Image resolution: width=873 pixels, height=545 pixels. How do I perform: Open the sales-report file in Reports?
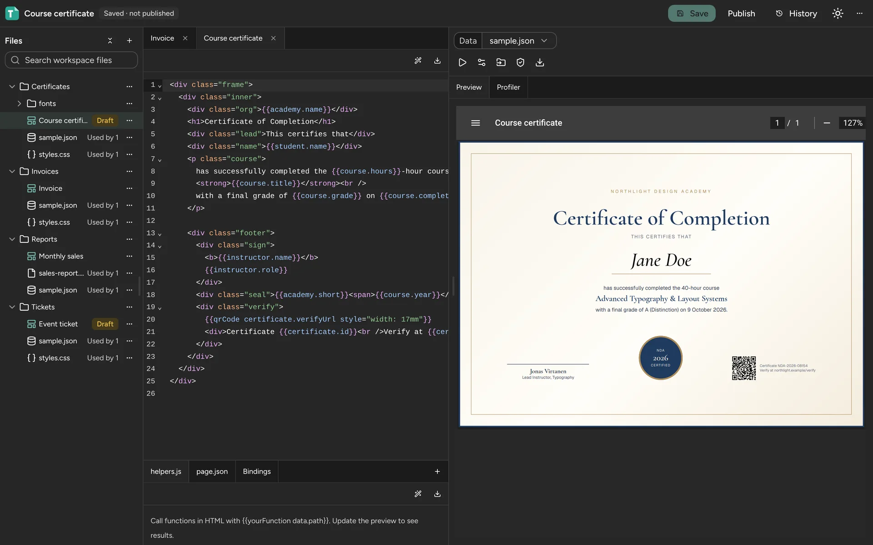pos(61,273)
